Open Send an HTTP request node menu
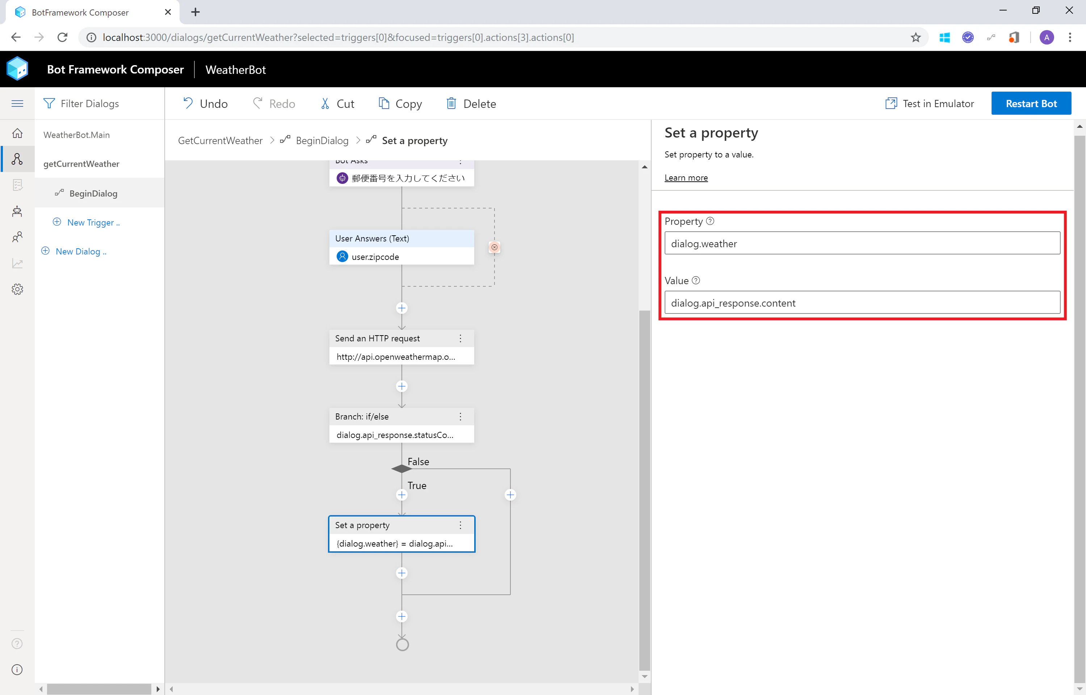The image size is (1086, 695). point(460,338)
